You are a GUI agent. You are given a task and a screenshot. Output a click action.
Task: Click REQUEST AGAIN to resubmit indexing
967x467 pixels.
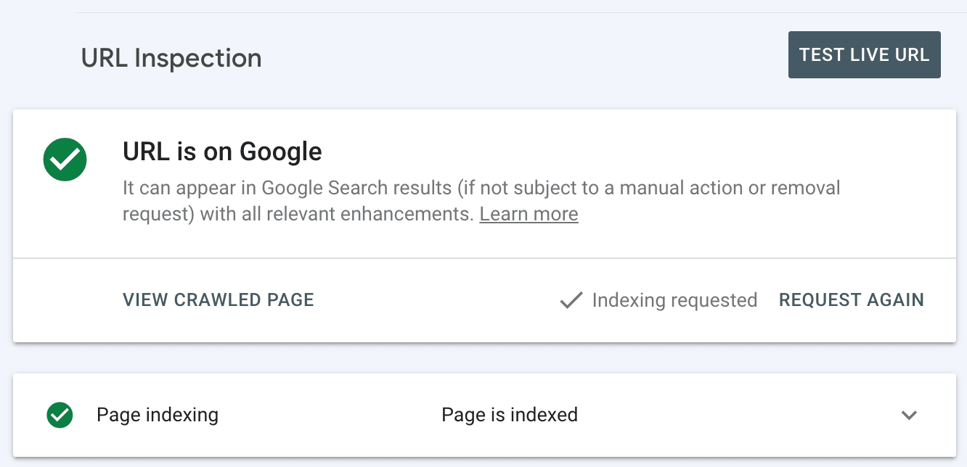click(851, 299)
